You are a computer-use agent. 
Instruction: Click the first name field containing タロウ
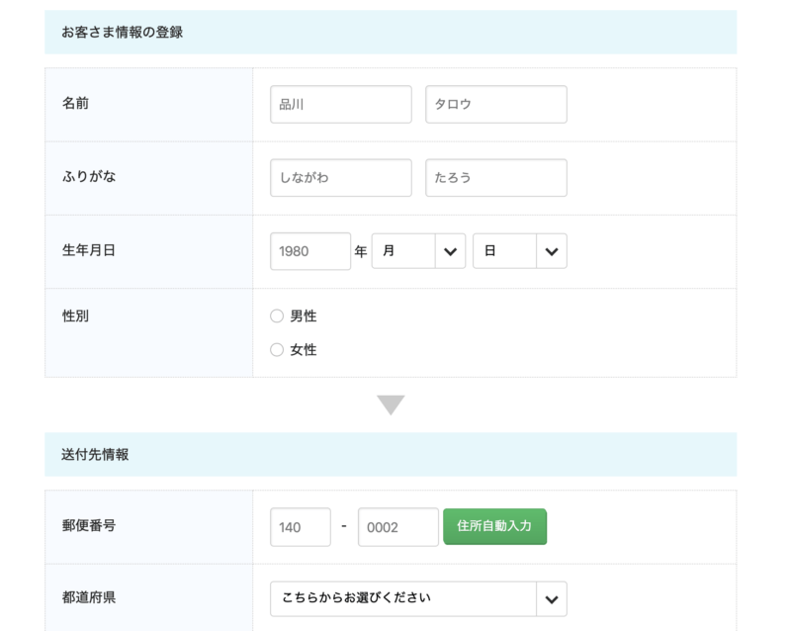[495, 104]
